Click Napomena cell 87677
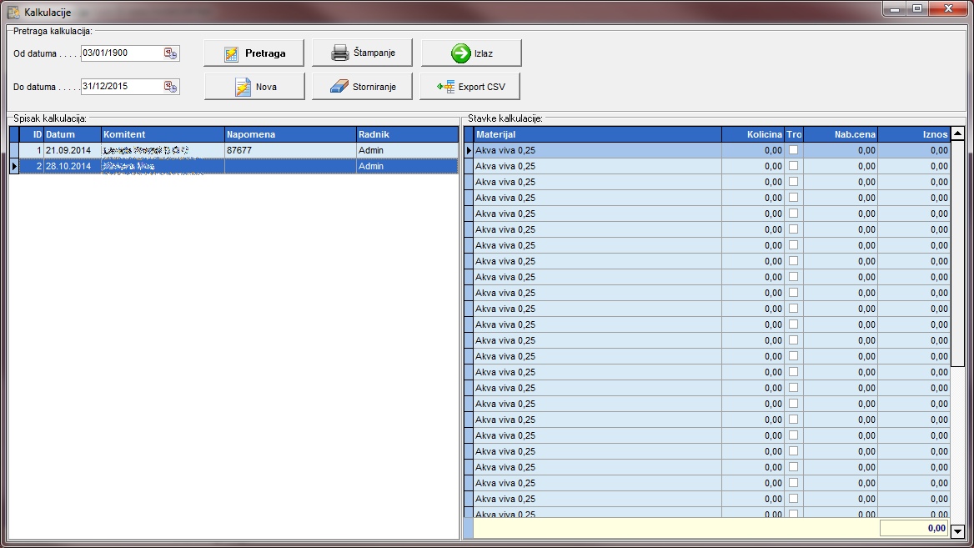Image resolution: width=974 pixels, height=548 pixels. [290, 150]
